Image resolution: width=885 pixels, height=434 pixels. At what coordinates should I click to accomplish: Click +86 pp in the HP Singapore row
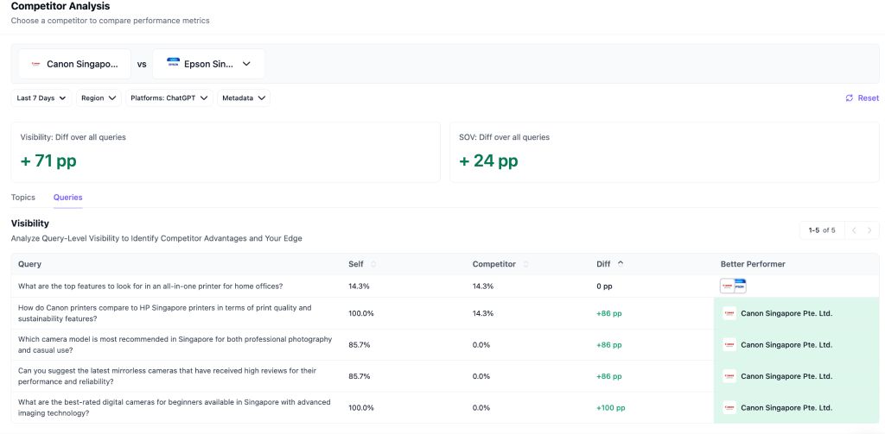(x=609, y=313)
